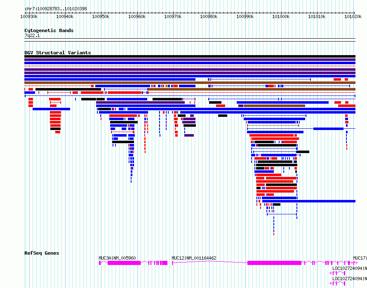Image resolution: width=367 pixels, height=288 pixels.
Task: Select the large MUC12 magenta exon block
Action: click(274, 263)
